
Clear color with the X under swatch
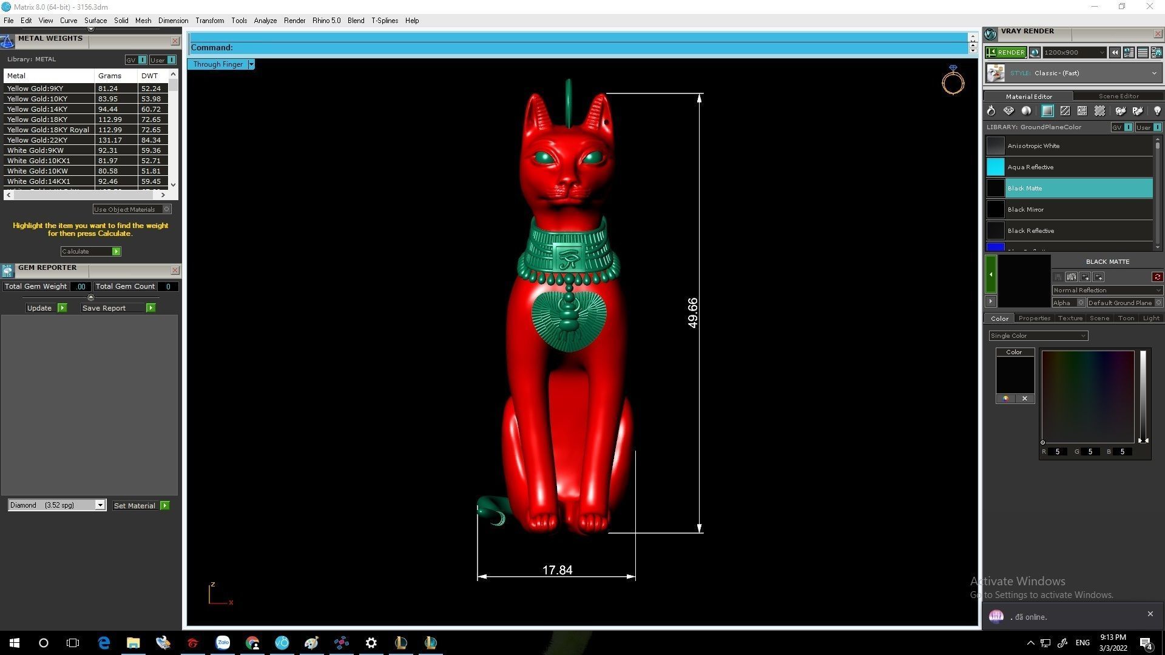point(1025,399)
